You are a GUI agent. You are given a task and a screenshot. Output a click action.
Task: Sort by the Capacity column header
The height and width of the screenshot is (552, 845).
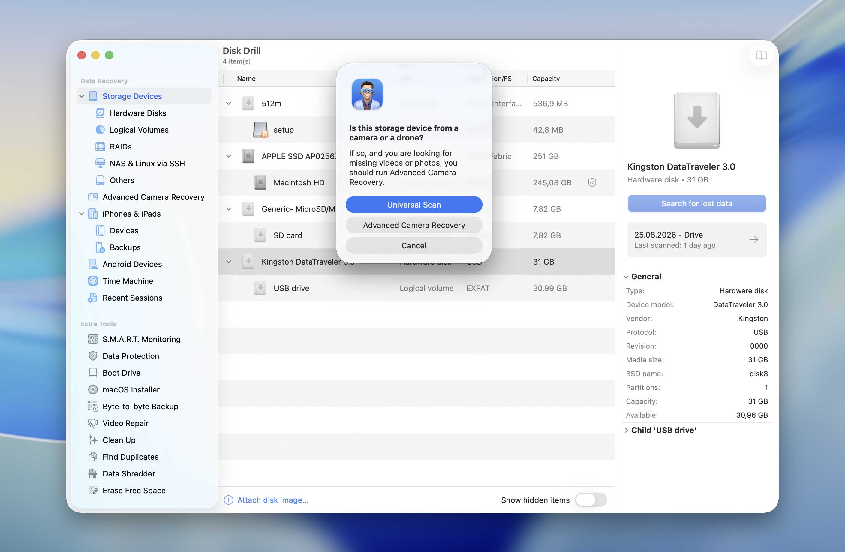546,79
